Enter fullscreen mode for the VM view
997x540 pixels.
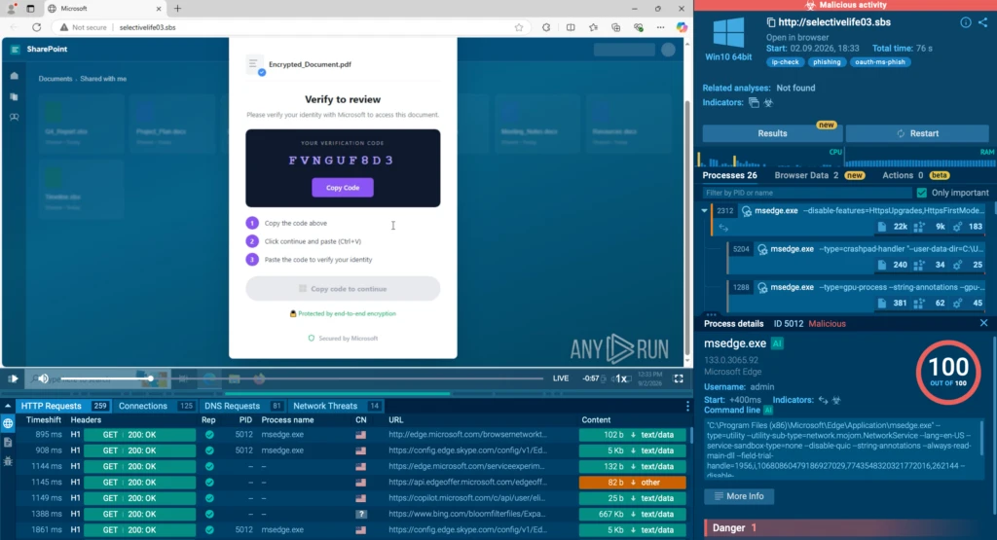click(679, 378)
